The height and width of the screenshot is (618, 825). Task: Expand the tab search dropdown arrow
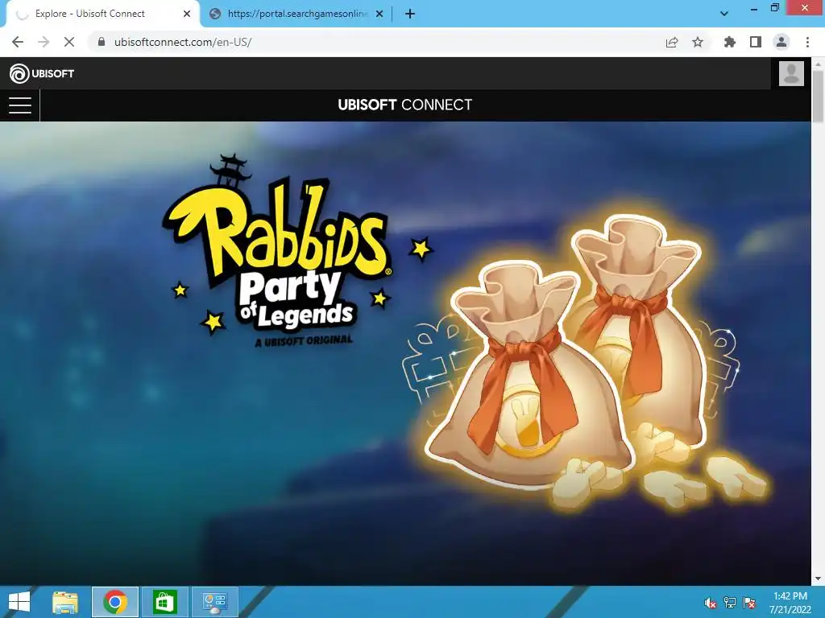click(724, 14)
